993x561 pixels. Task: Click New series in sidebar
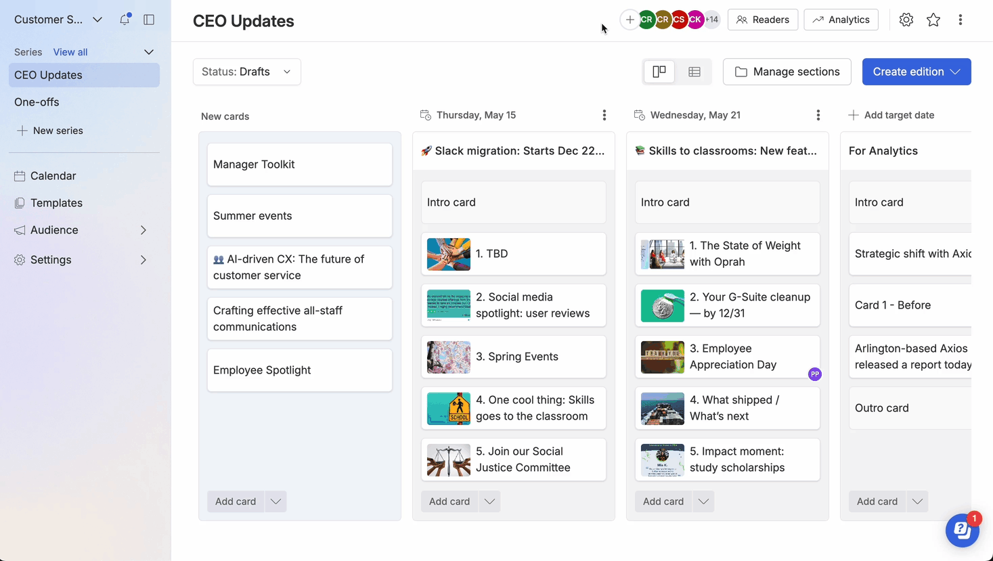[x=50, y=131]
